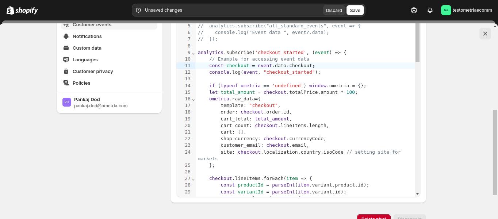This screenshot has height=219, width=498.
Task: Click the '// Example for accessing event data' comment
Action: click(x=259, y=59)
